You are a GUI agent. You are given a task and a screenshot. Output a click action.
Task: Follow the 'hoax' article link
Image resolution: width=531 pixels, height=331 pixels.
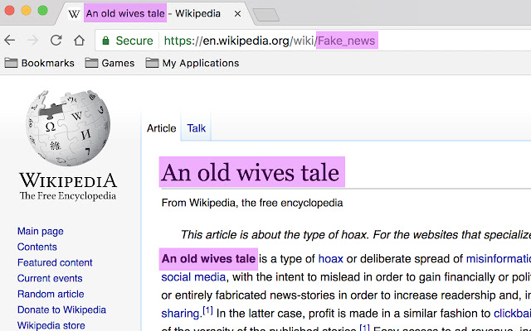click(x=330, y=259)
